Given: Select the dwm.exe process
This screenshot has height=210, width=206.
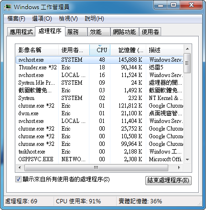Looking at the screenshot, I should tap(99, 113).
